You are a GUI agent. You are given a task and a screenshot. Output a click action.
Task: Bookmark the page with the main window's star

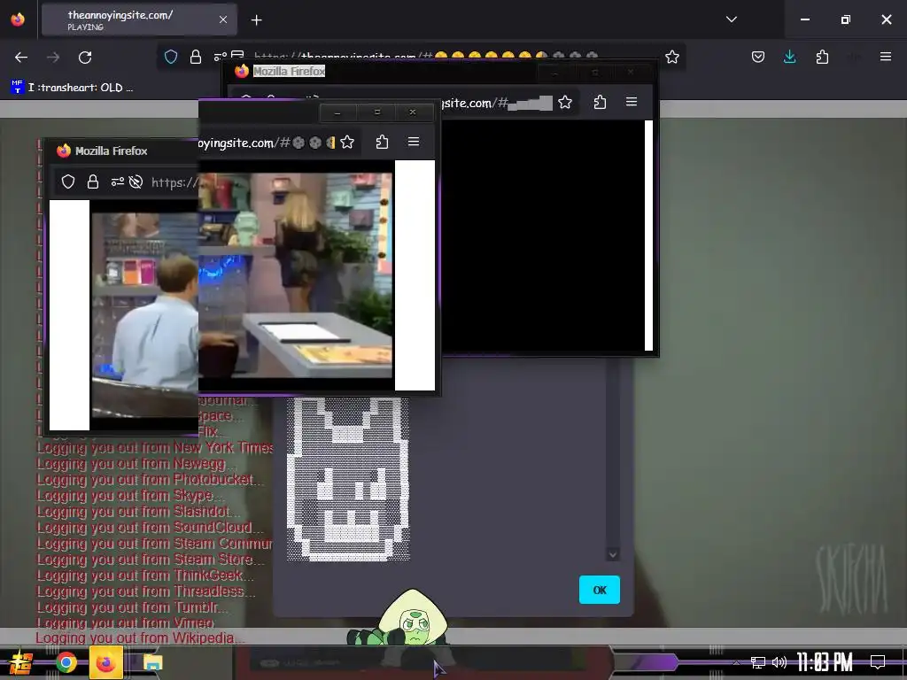671,57
